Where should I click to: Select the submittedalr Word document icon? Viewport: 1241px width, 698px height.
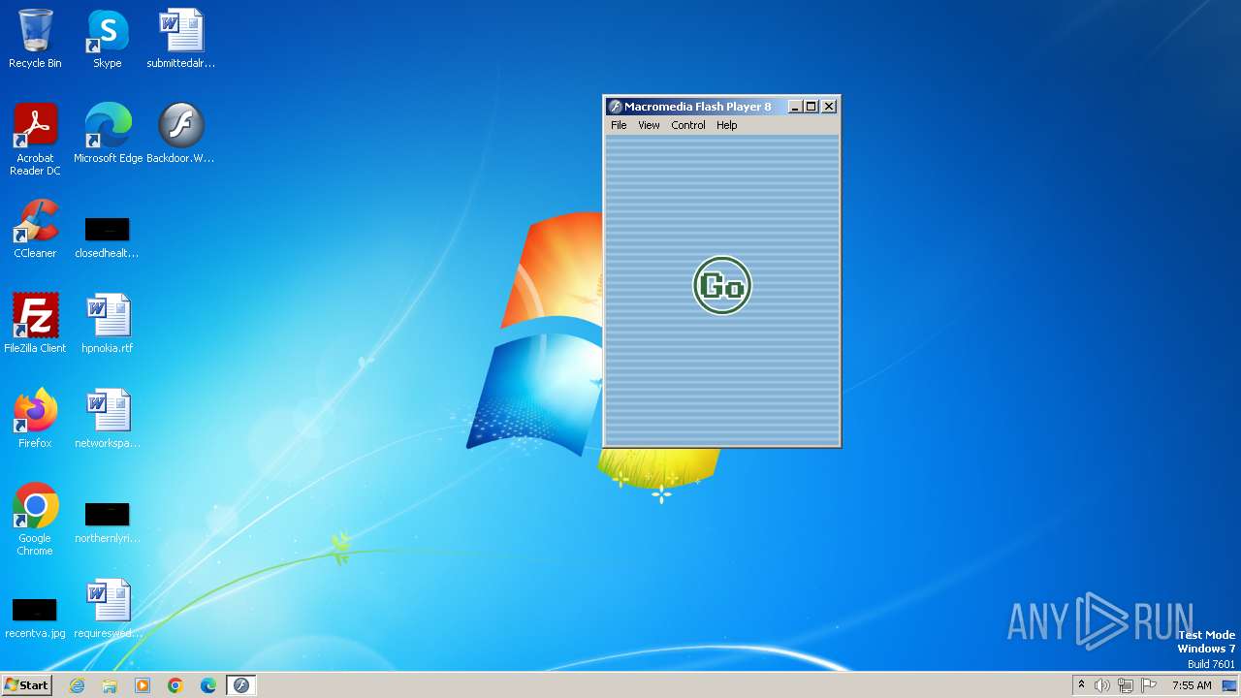click(181, 39)
